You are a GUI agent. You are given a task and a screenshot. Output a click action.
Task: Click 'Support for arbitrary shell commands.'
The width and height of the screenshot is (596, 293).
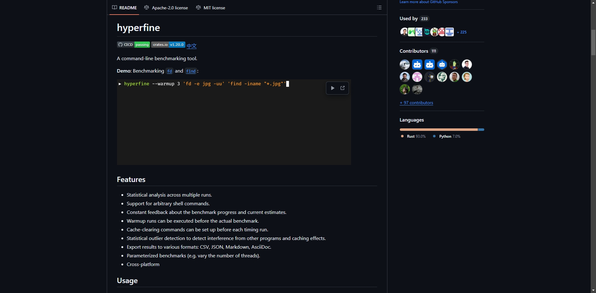tap(168, 204)
